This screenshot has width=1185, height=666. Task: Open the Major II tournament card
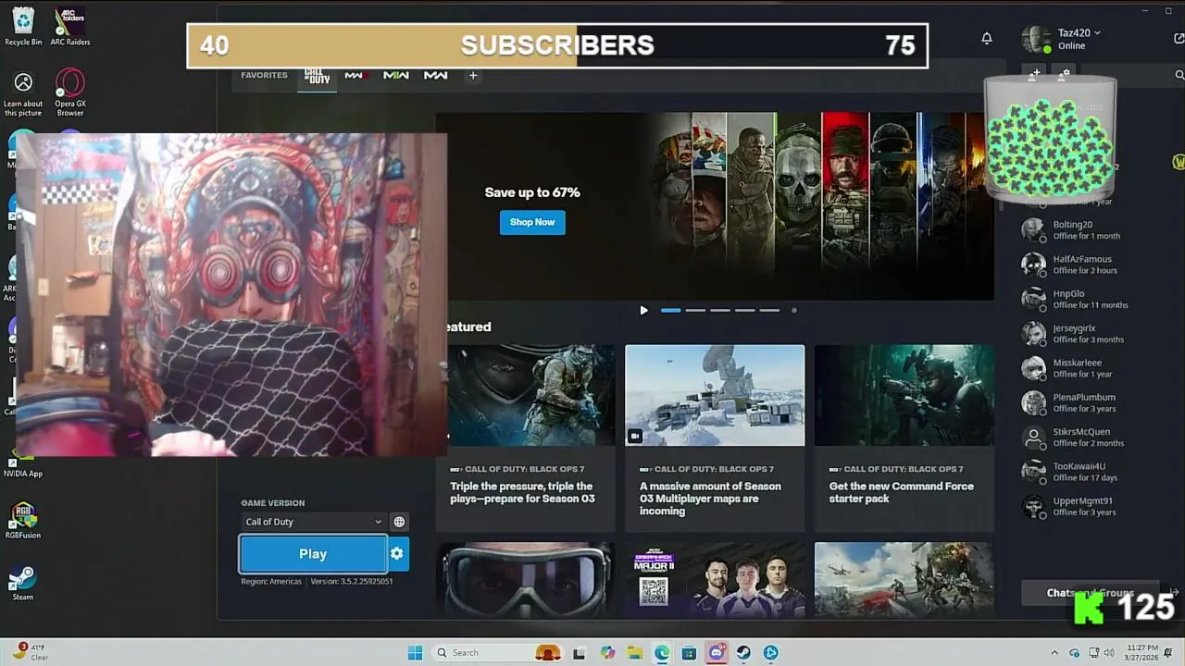715,579
